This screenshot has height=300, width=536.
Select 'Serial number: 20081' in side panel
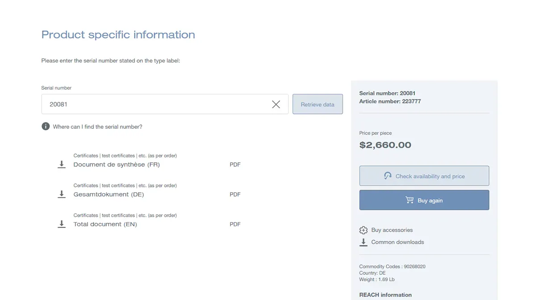click(x=387, y=93)
